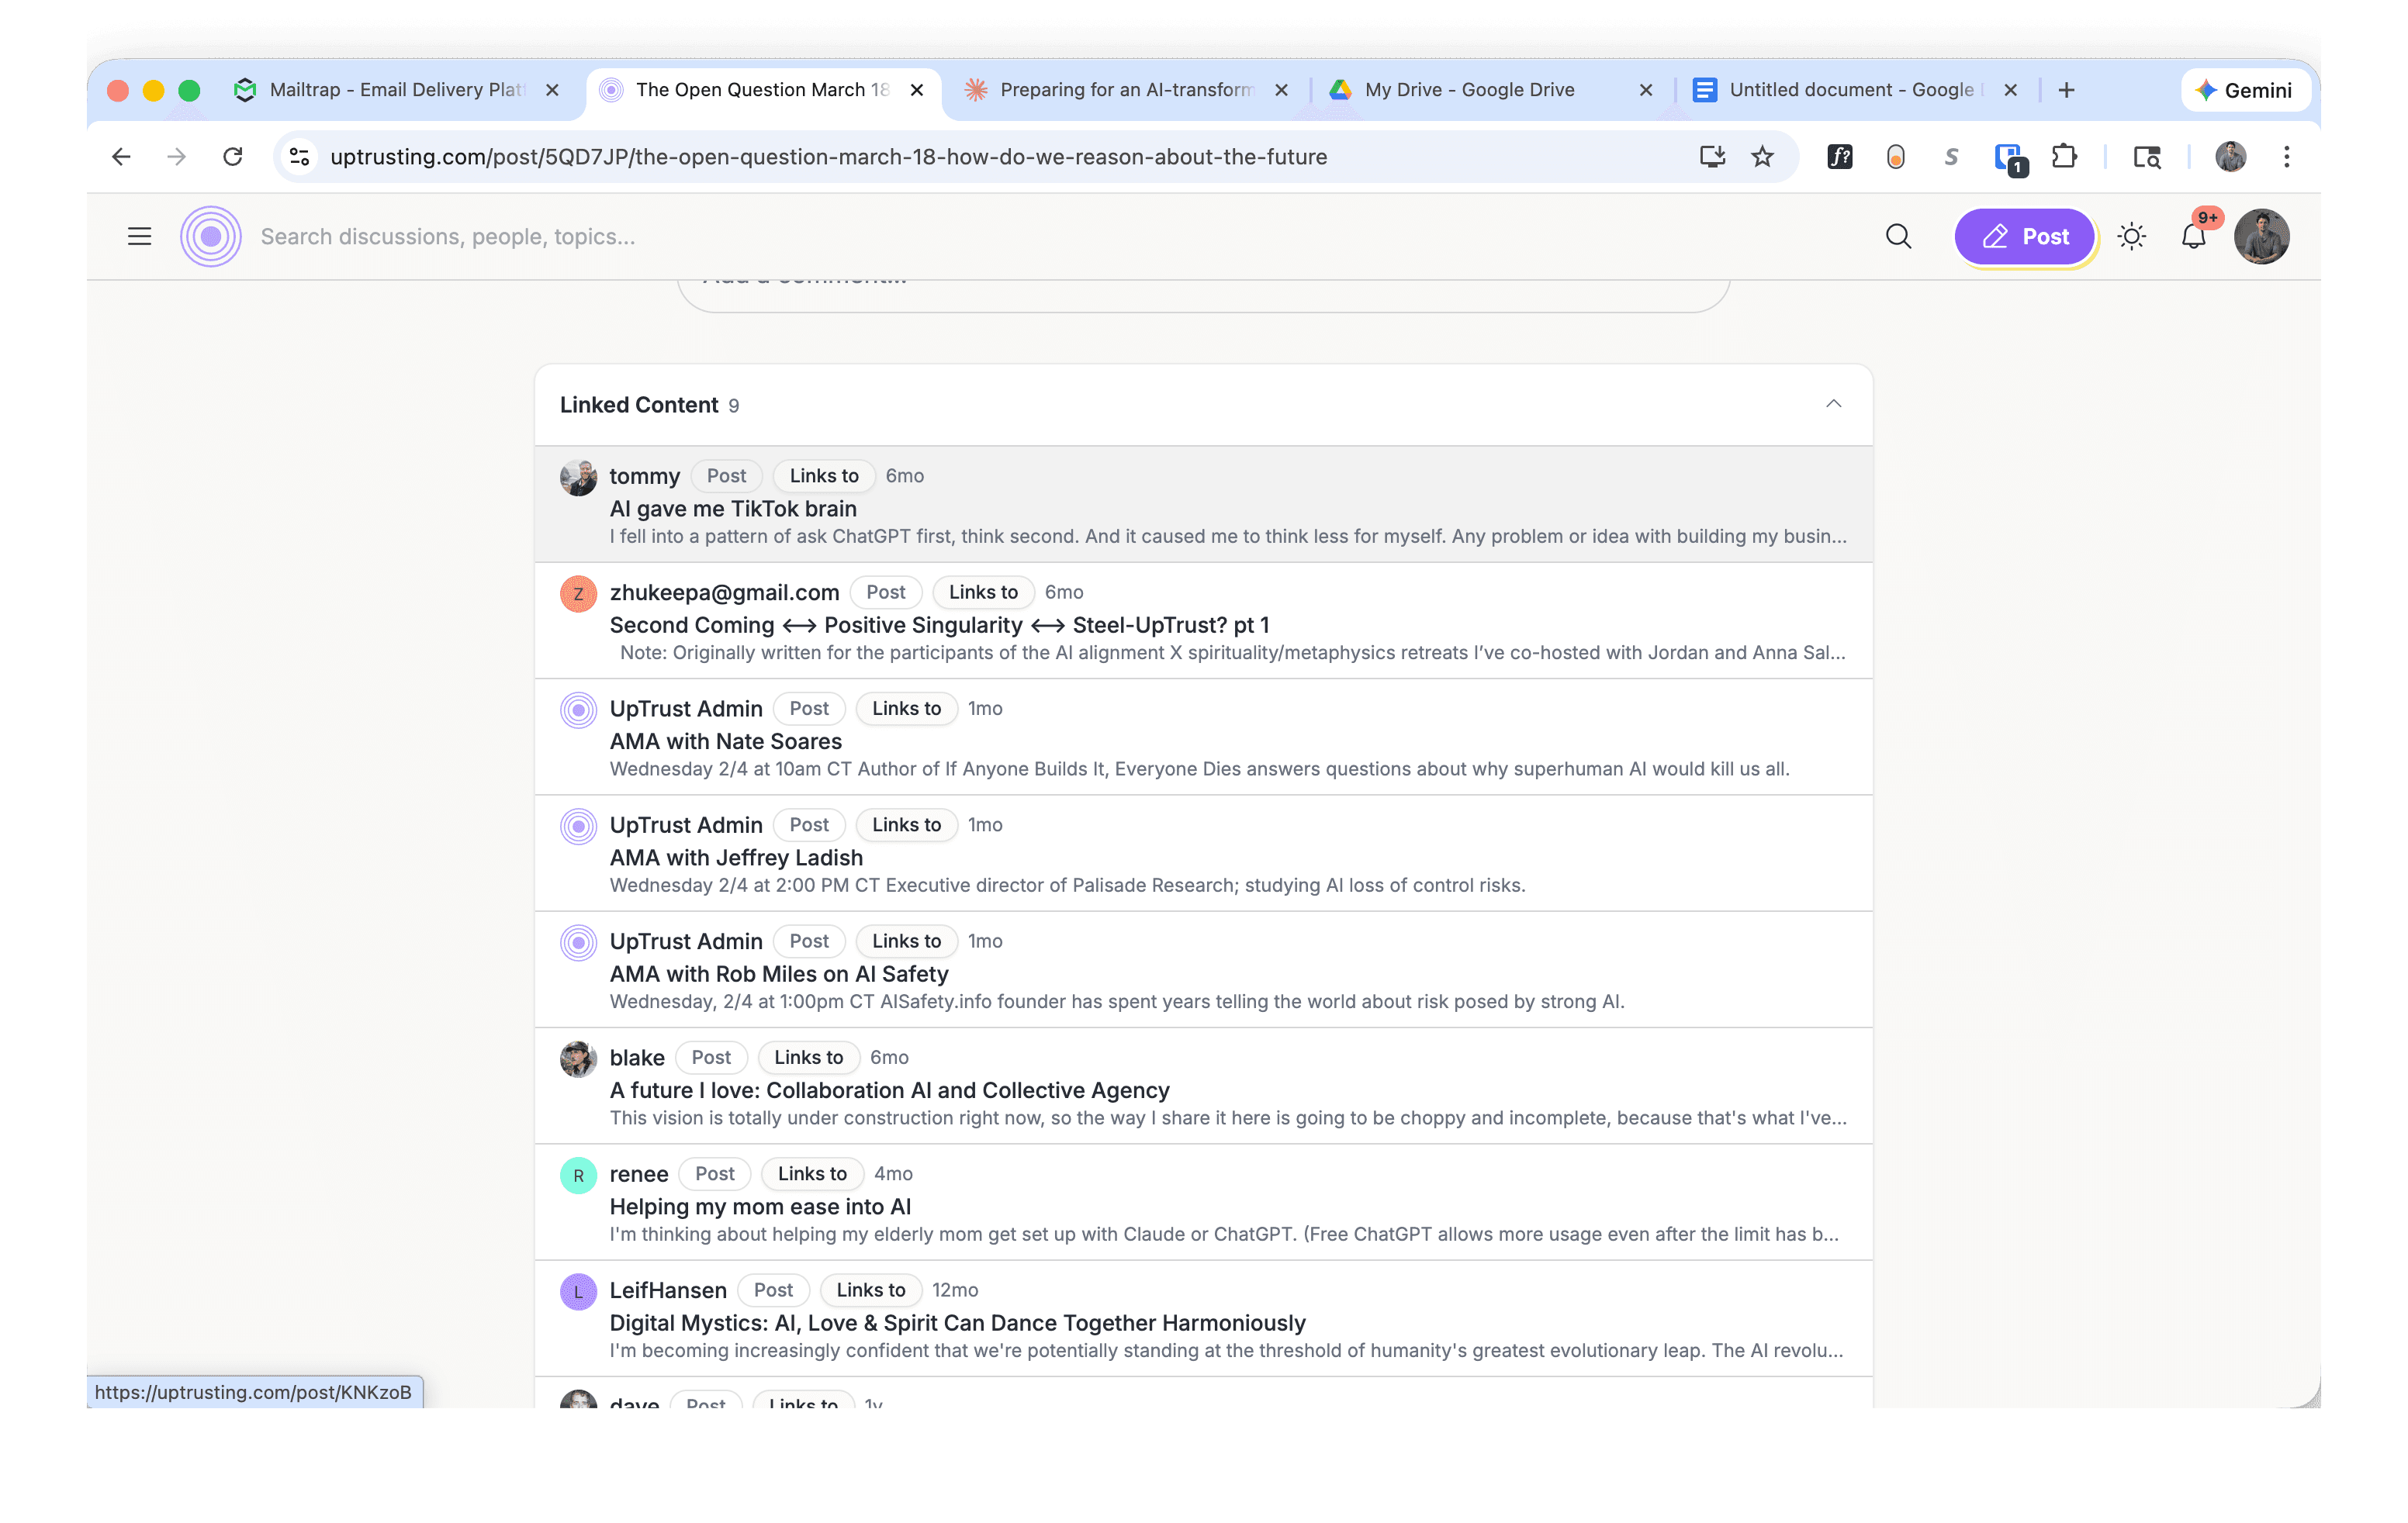View site information icon in address bar
The height and width of the screenshot is (1523, 2408).
[299, 157]
